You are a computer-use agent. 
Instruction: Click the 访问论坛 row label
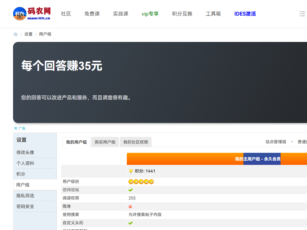(x=71, y=190)
